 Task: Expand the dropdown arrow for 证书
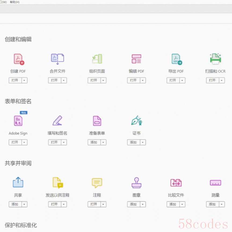(x=143, y=142)
